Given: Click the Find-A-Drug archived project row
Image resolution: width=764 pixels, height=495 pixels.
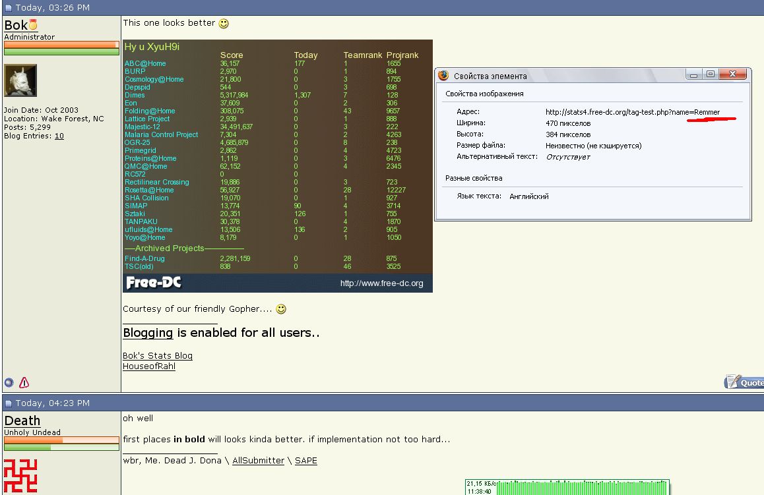Looking at the screenshot, I should [264, 258].
